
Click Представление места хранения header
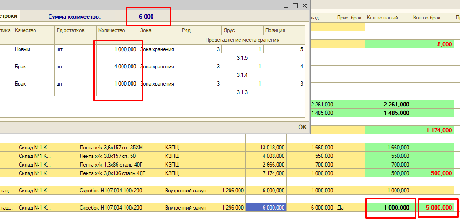tap(242, 40)
